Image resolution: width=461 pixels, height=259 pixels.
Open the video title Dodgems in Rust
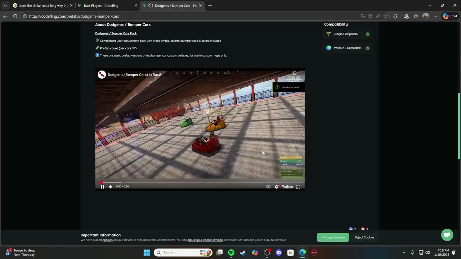[x=134, y=74]
